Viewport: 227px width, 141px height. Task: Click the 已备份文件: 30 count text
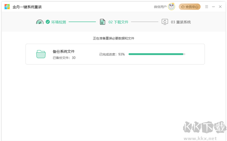pyautogui.click(x=64, y=58)
